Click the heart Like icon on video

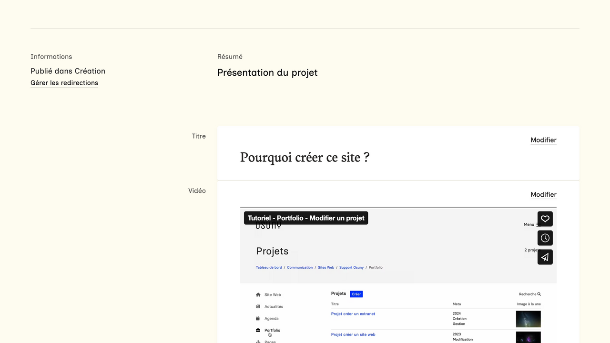[x=545, y=219]
